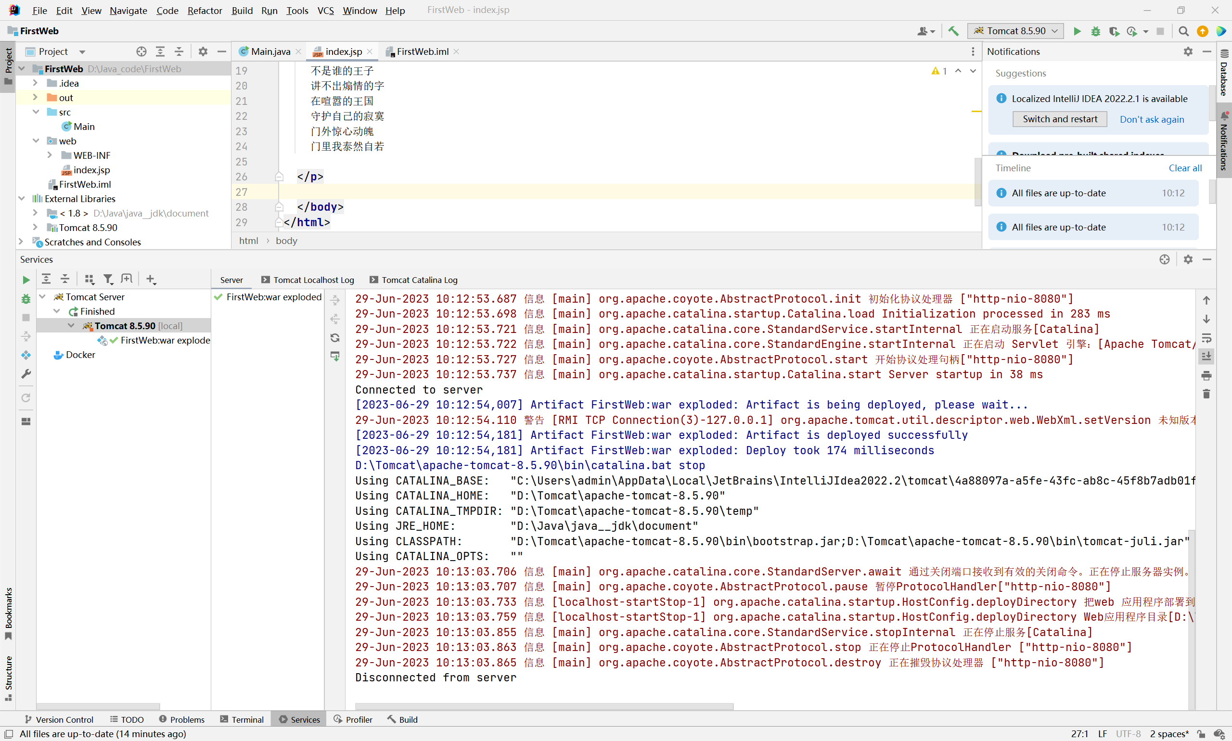Click the Run/Debug green play button

coord(1077,31)
